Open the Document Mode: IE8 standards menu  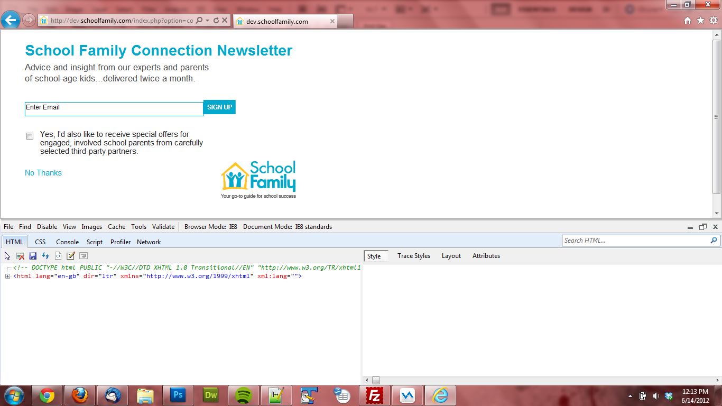(287, 227)
